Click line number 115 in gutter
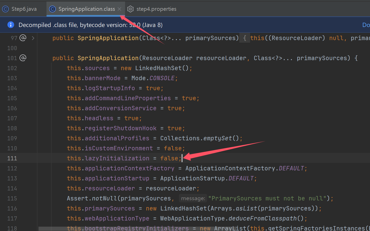The image size is (370, 231). click(x=12, y=198)
